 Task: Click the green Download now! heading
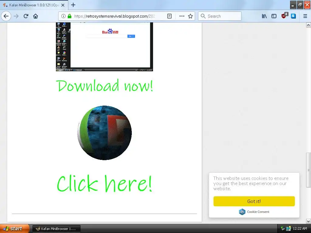click(104, 86)
